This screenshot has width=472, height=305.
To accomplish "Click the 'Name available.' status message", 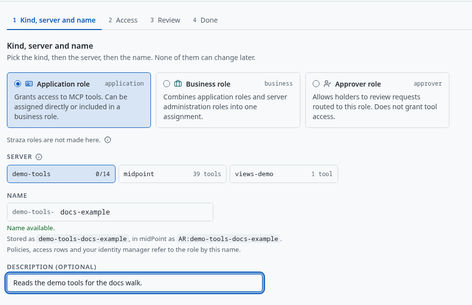I will pos(30,228).
